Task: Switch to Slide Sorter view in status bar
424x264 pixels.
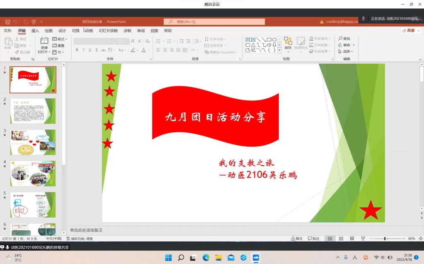Action: click(341, 239)
